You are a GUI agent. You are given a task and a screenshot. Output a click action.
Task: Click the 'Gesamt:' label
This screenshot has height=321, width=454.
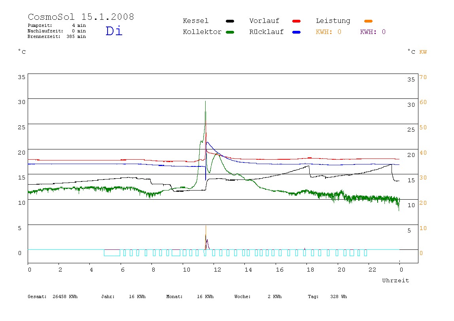pos(37,296)
